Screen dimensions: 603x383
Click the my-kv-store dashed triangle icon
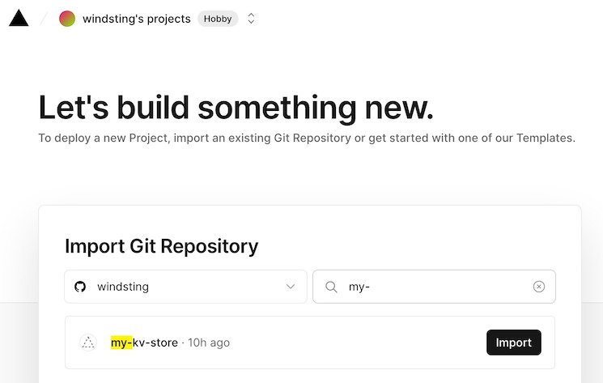(89, 343)
